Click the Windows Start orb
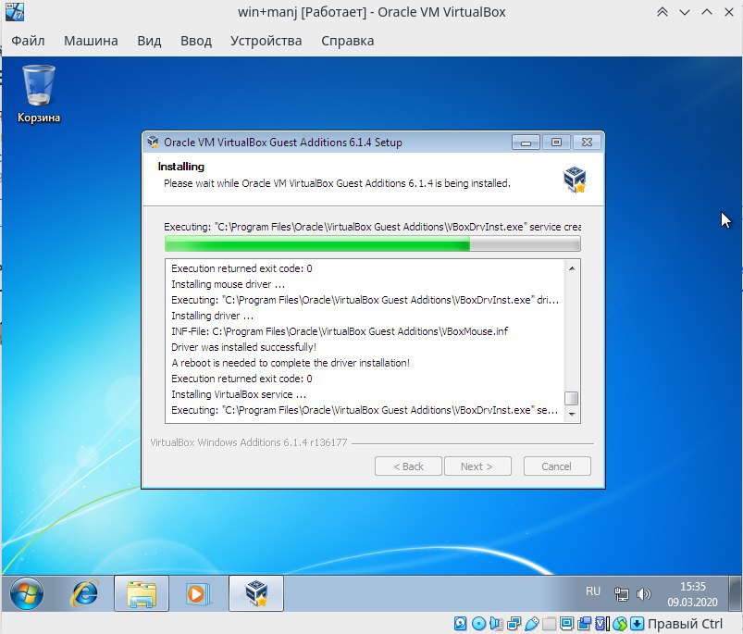The width and height of the screenshot is (743, 634). [27, 592]
